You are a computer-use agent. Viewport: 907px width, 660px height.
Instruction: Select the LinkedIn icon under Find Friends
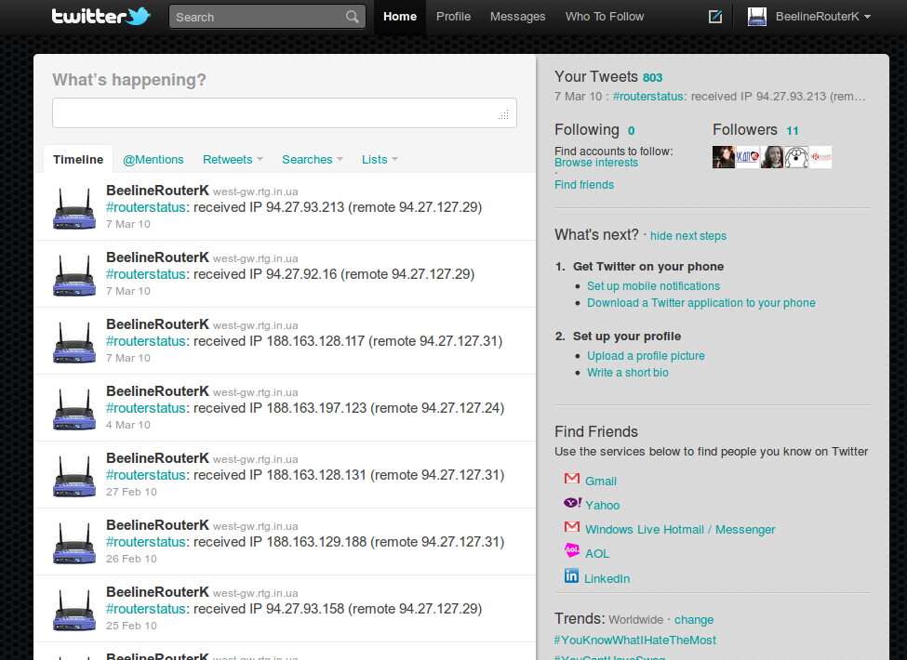pyautogui.click(x=572, y=575)
